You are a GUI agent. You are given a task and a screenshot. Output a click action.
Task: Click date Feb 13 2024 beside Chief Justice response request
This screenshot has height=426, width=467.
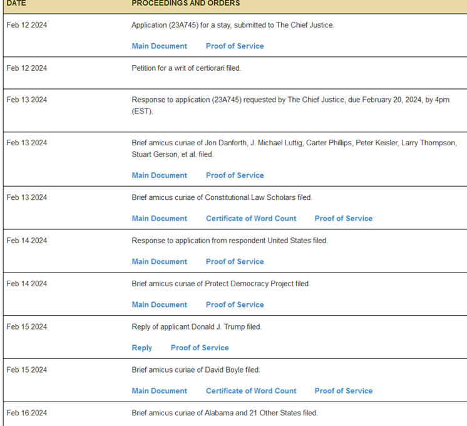coord(27,100)
